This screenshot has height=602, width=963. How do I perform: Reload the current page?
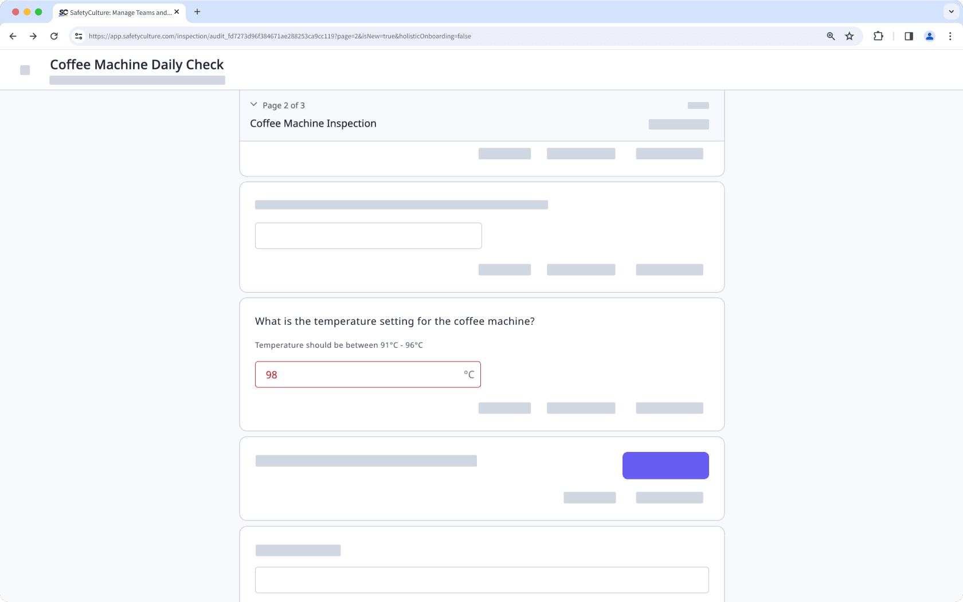point(54,36)
